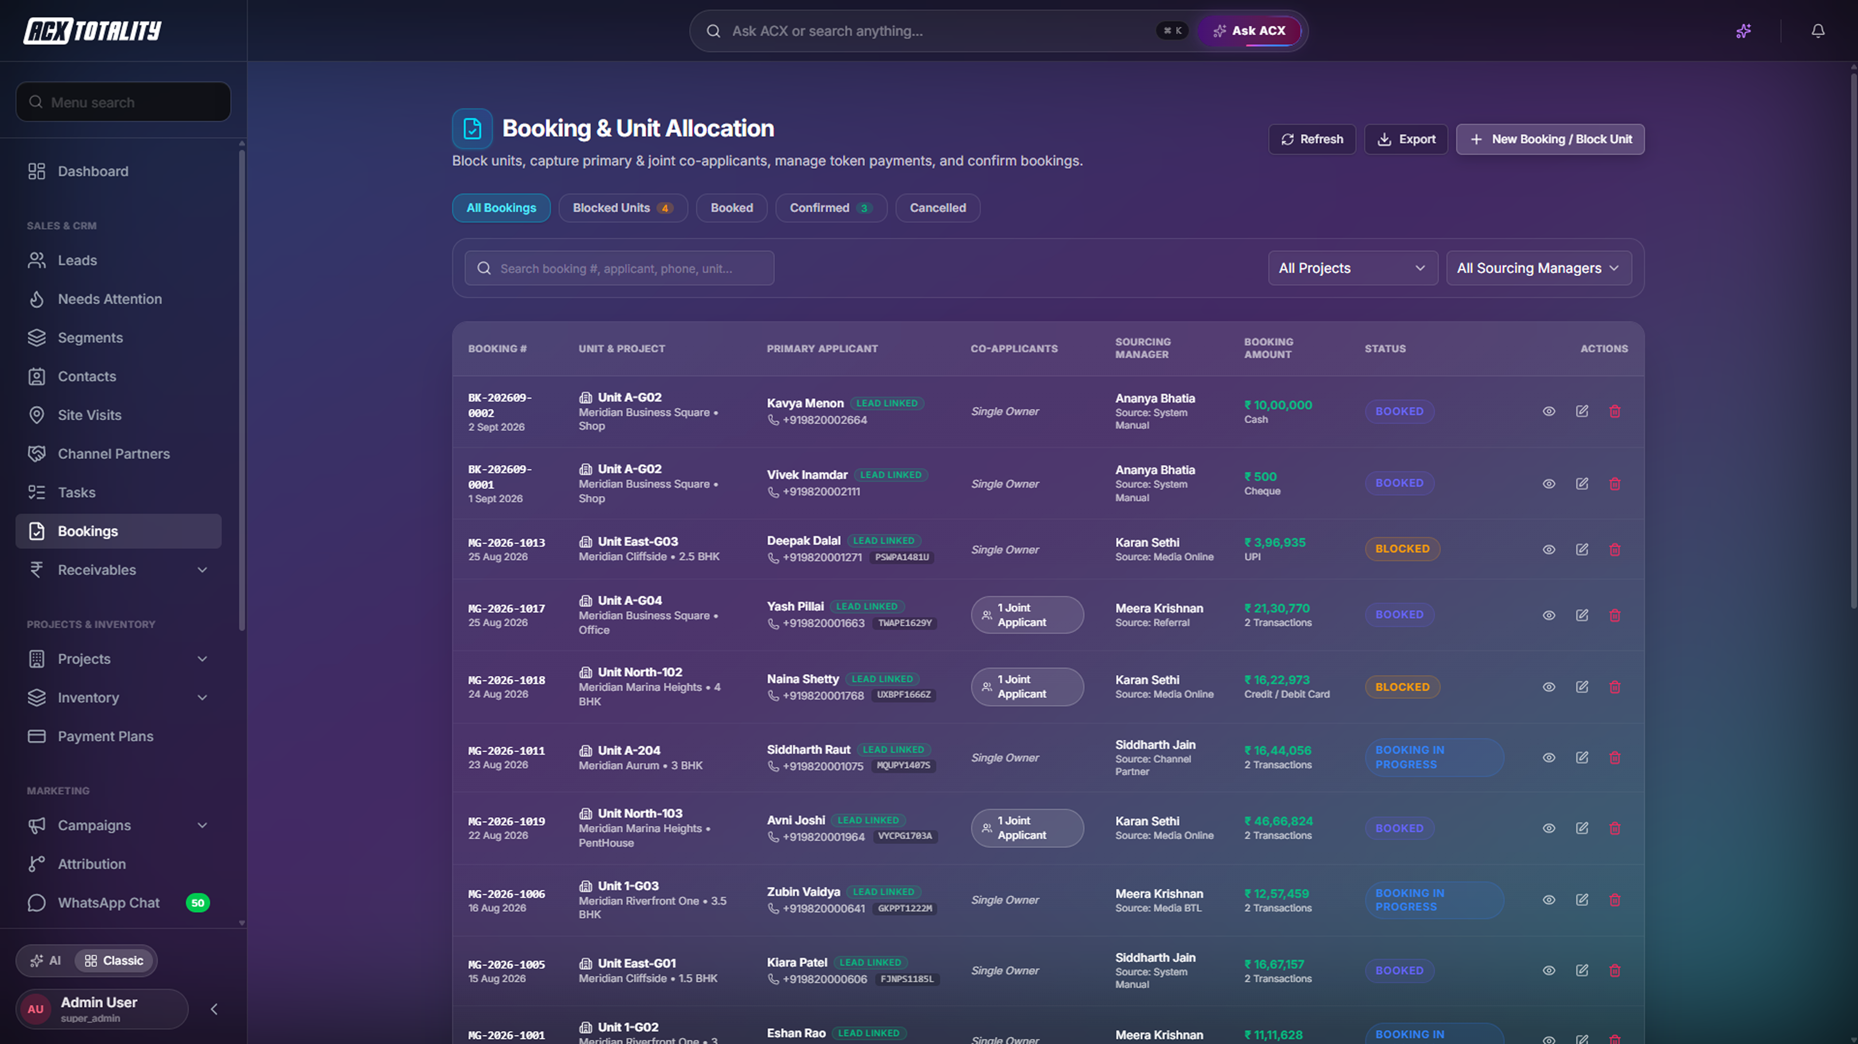Click the Refresh button
Image resolution: width=1858 pixels, height=1044 pixels.
(1312, 139)
